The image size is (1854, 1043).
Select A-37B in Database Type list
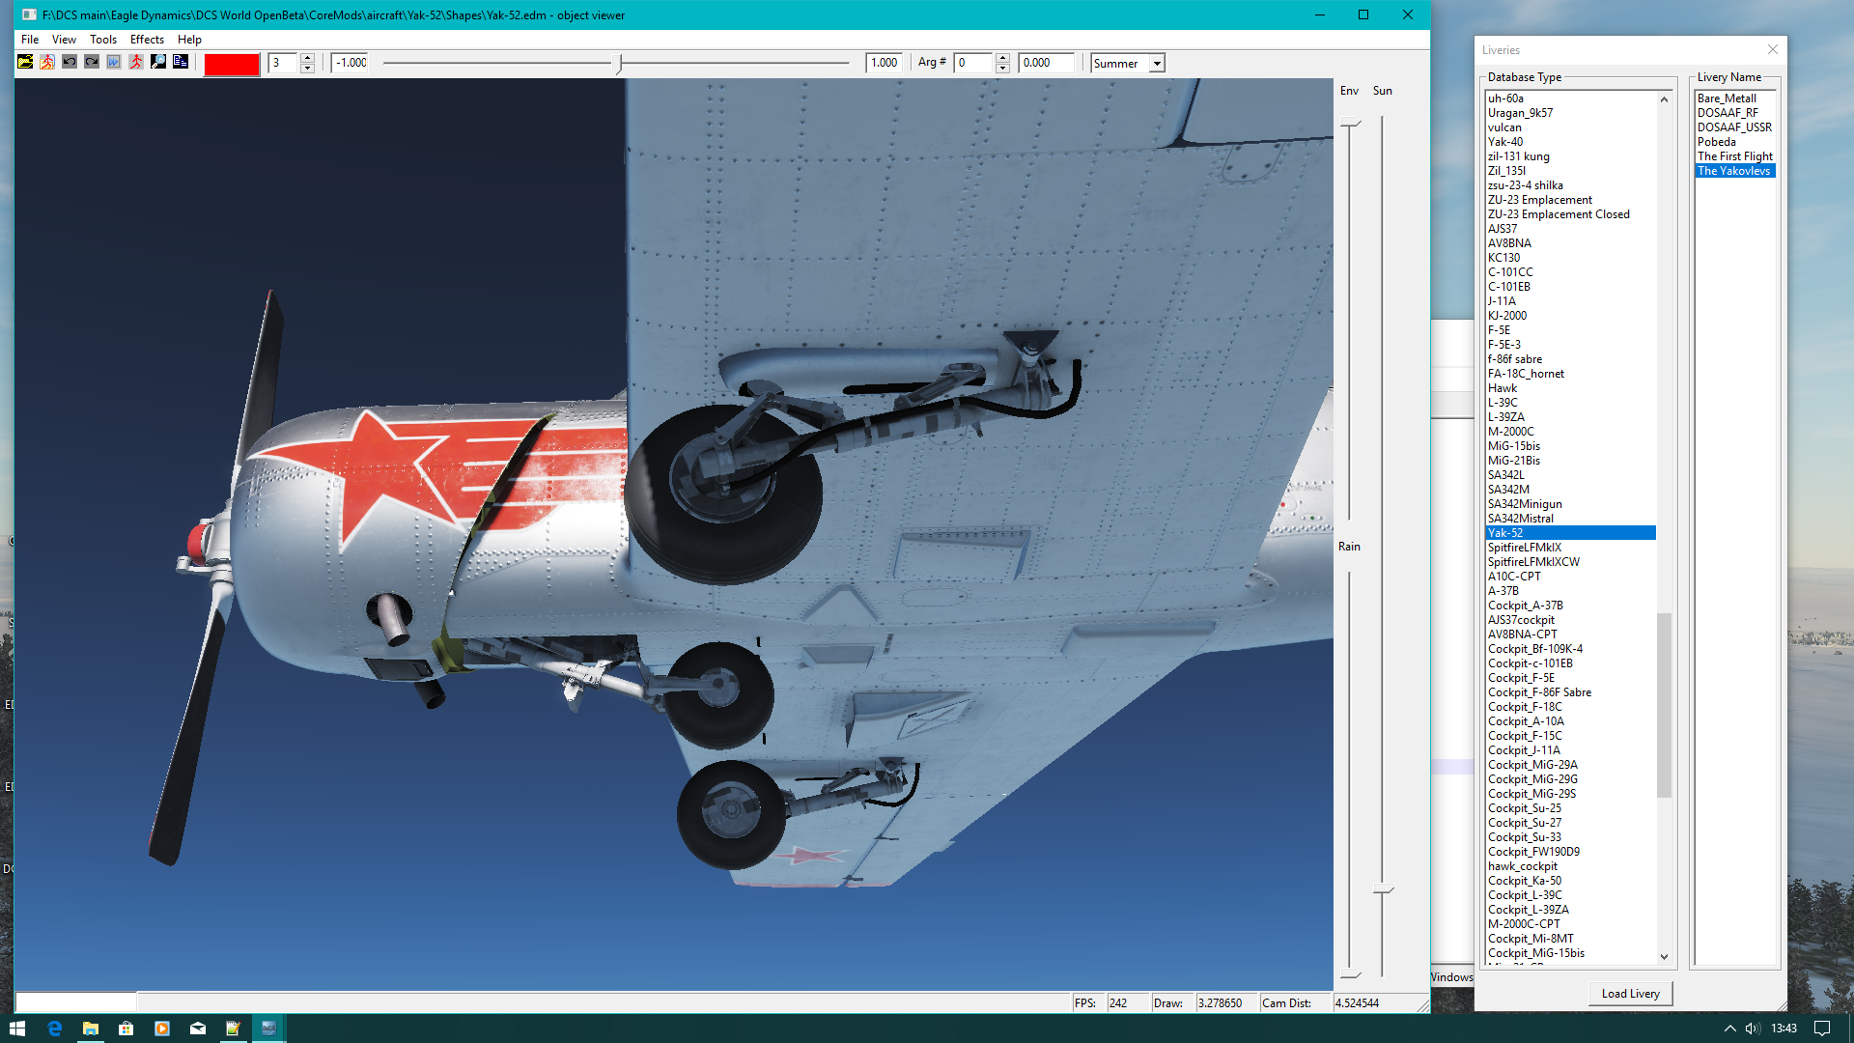[1570, 591]
